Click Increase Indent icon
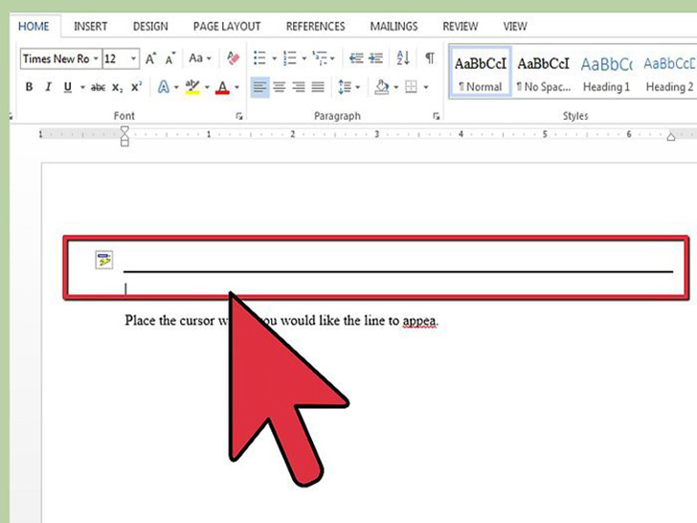 pyautogui.click(x=375, y=58)
